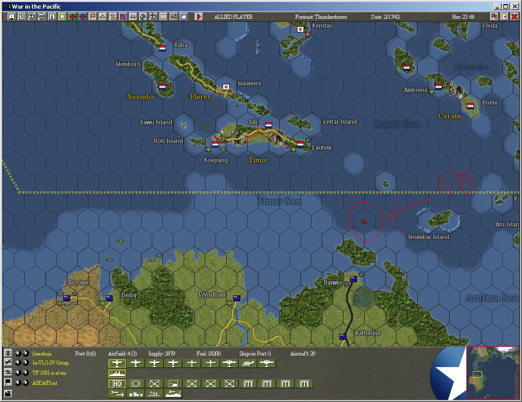The height and width of the screenshot is (402, 522).
Task: Select the Japanese flag at Kendari
Action: (x=300, y=29)
